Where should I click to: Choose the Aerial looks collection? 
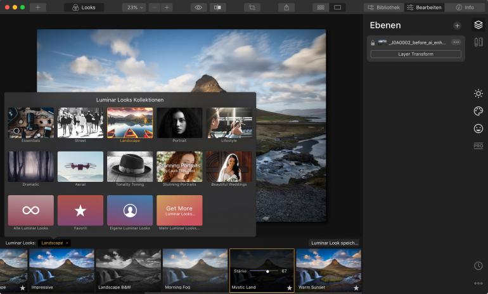80,167
